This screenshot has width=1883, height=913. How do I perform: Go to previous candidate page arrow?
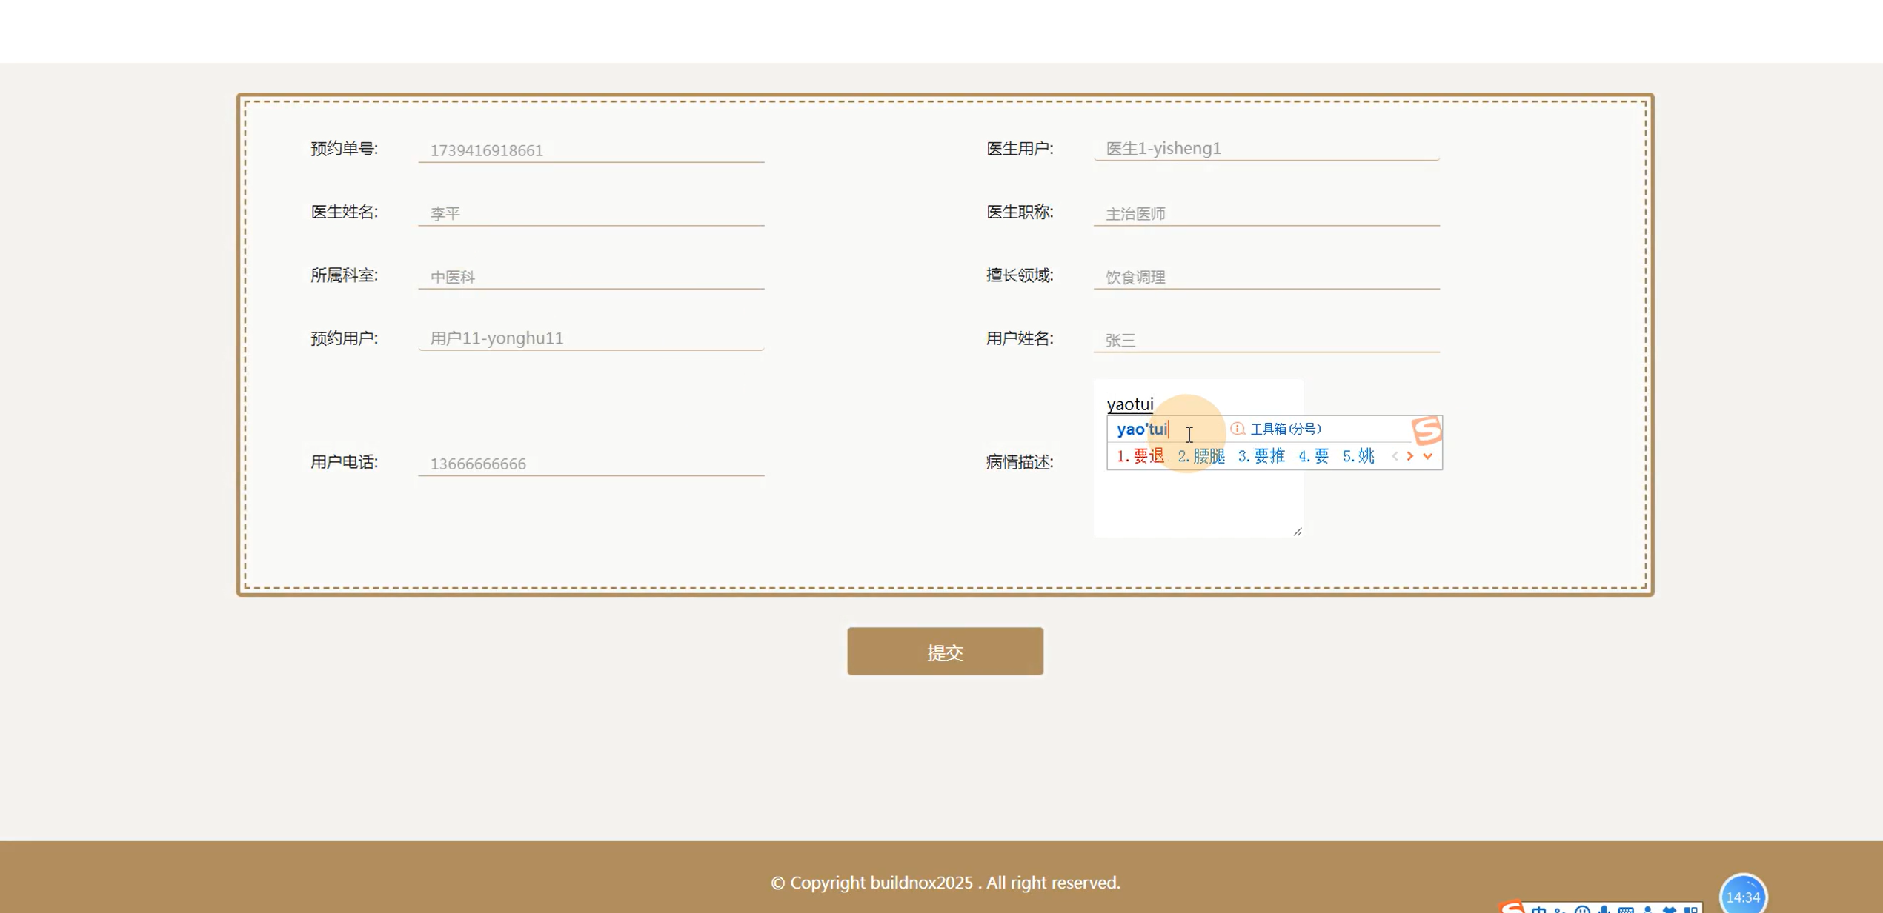(x=1395, y=456)
